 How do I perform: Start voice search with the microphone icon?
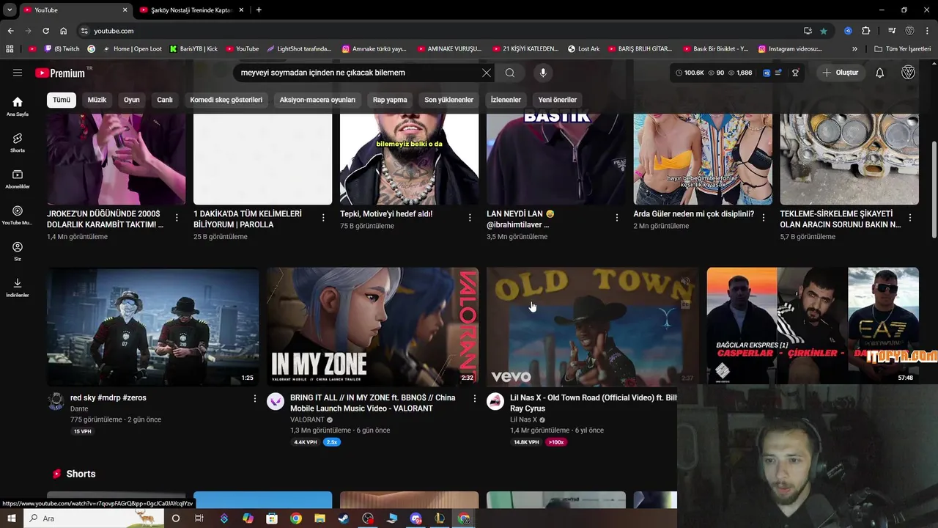coord(543,73)
